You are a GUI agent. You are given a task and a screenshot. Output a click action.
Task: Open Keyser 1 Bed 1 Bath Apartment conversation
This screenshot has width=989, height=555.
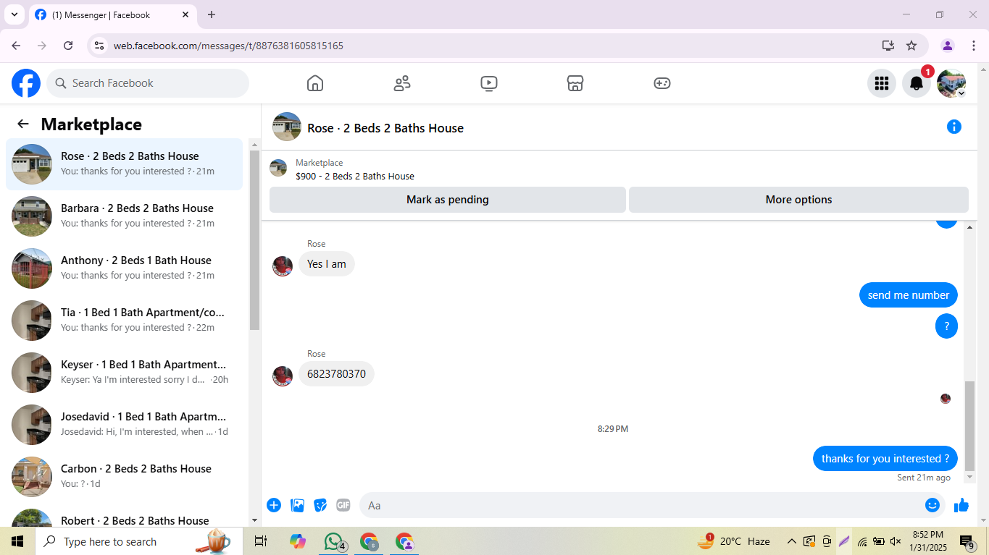(125, 373)
